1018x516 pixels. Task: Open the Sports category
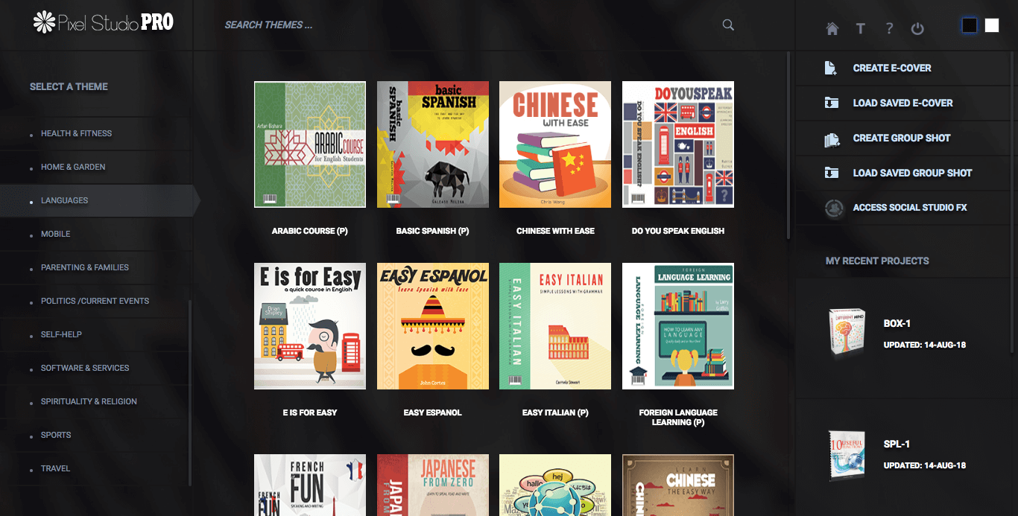tap(56, 435)
